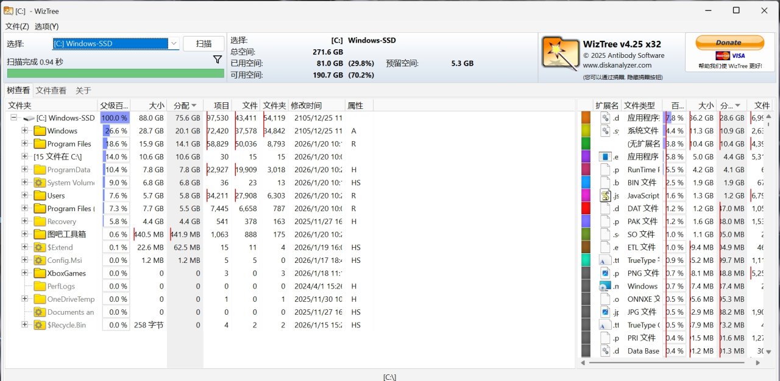Image resolution: width=780 pixels, height=381 pixels.
Task: Open the drive selection dropdown
Action: click(x=173, y=43)
